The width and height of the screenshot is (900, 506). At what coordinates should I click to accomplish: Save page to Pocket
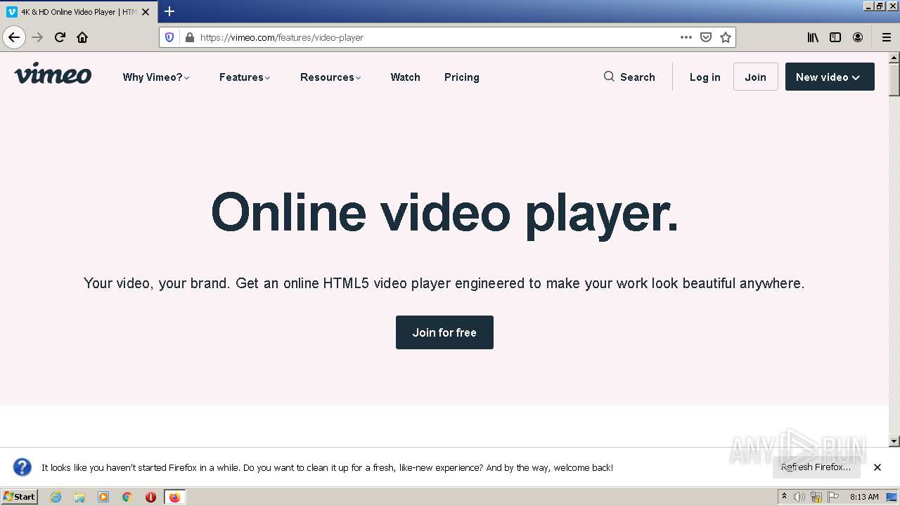click(x=706, y=37)
